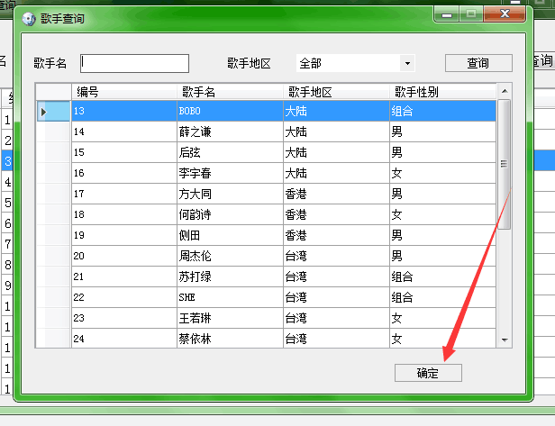Click the 编号 cell 22
Screen dimensions: 555x426
(124, 297)
